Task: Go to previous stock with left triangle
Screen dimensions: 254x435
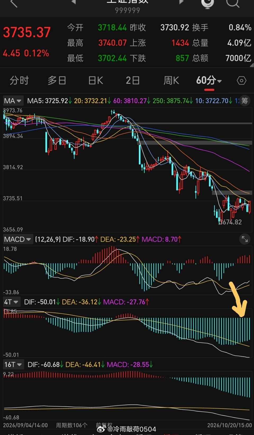Action: point(74,2)
